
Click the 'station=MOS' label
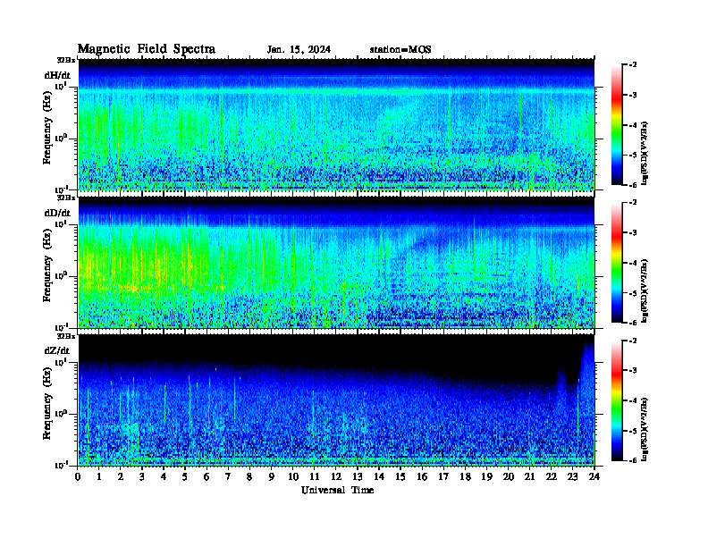coord(400,50)
